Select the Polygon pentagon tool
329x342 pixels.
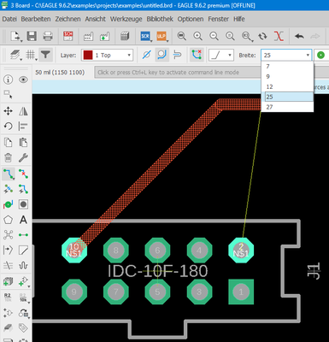point(8,220)
